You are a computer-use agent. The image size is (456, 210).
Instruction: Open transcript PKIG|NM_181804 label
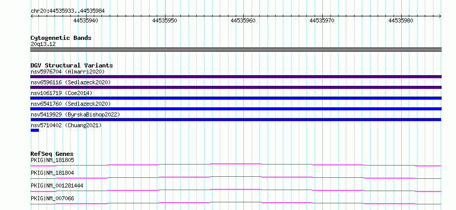pos(52,173)
